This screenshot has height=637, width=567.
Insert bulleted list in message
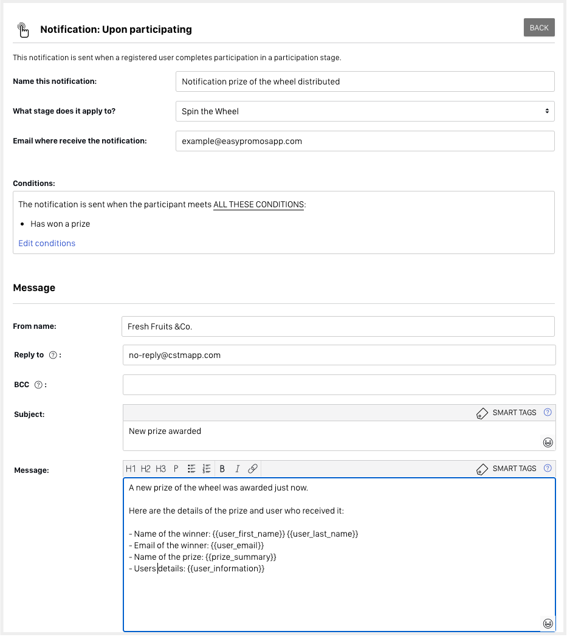[191, 469]
